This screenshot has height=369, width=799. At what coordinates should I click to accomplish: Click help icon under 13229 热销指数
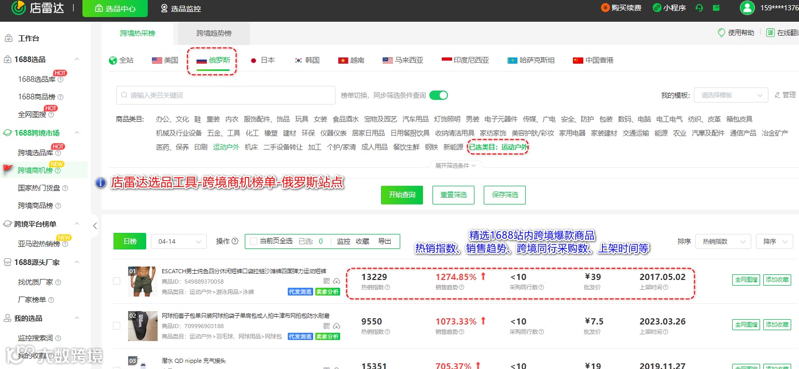tap(387, 287)
